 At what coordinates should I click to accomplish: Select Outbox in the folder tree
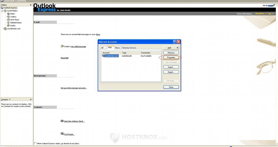tap(13, 17)
